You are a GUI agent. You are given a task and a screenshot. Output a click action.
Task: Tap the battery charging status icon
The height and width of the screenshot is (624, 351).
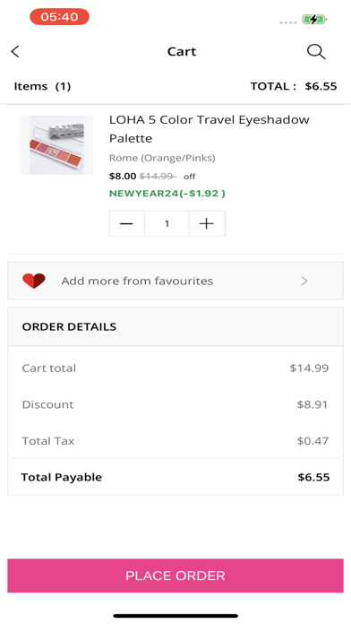click(x=314, y=19)
